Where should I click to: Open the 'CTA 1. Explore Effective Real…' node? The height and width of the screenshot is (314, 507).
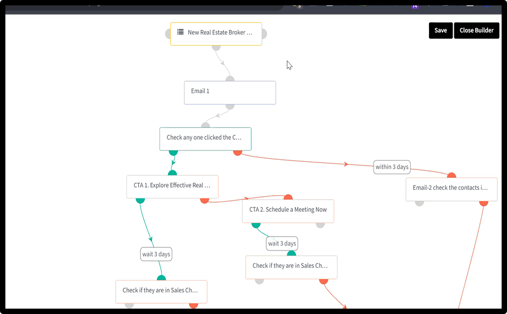coord(172,187)
